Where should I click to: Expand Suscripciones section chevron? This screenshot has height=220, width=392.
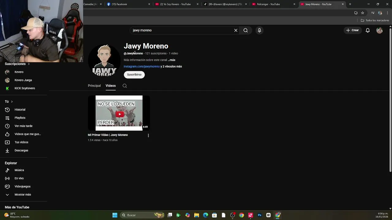coord(29,64)
